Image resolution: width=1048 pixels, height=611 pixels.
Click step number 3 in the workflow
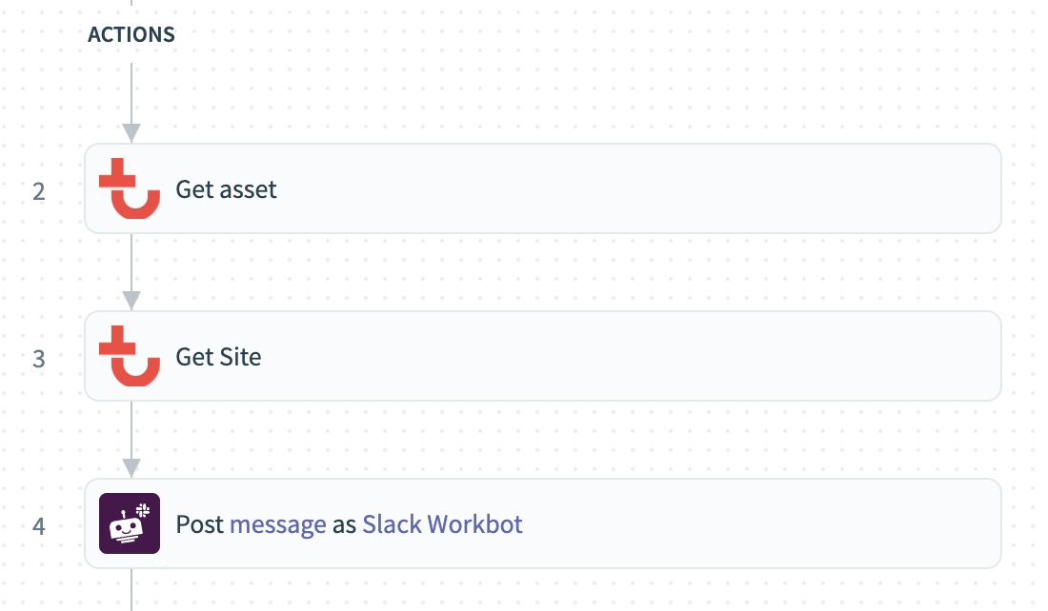[x=39, y=357]
